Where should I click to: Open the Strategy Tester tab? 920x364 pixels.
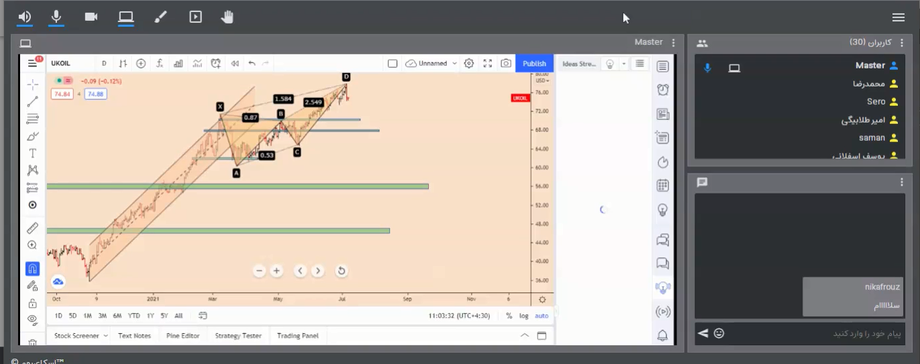tap(238, 336)
